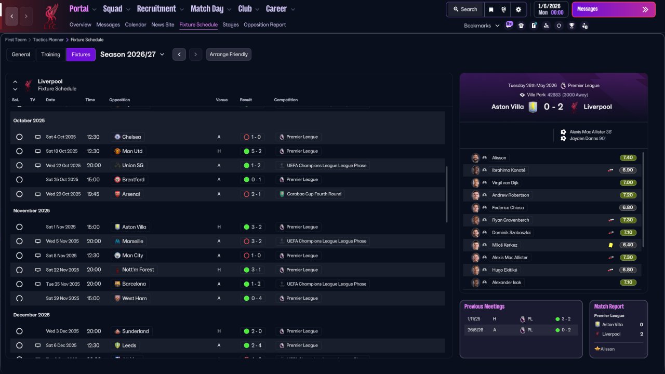The image size is (665, 374).
Task: Click the 5 - 2 result against Man Utd
Action: click(x=252, y=151)
